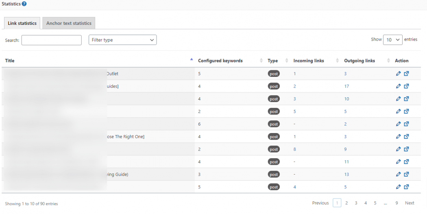
Task: Change the Show entries count dropdown
Action: tap(393, 40)
